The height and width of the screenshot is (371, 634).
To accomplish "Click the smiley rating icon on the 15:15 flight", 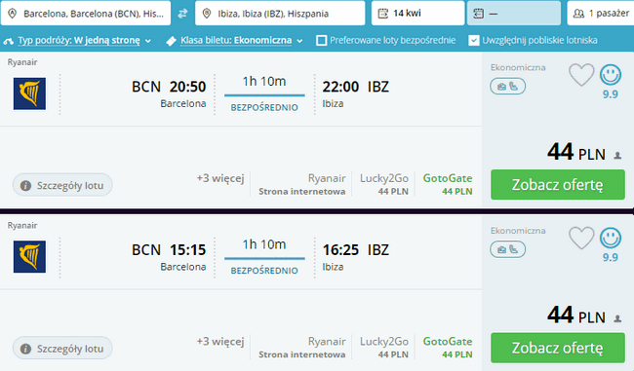I will [x=611, y=238].
